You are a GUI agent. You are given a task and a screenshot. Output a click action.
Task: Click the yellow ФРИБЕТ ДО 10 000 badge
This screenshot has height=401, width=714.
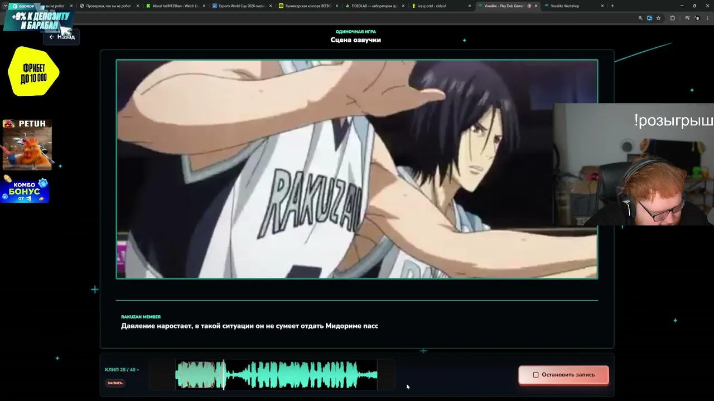point(33,71)
